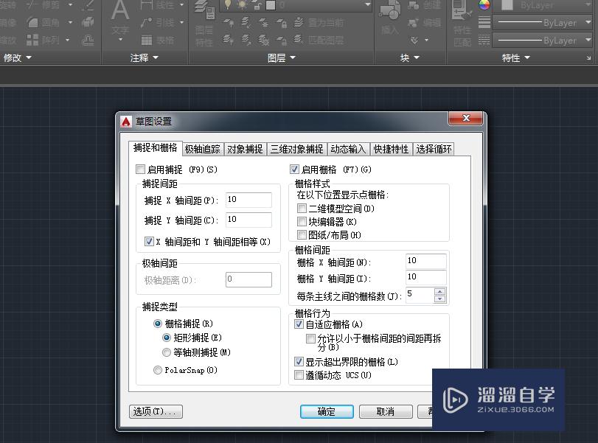Click the layer color swatch in layer dropdown
The width and height of the screenshot is (598, 443).
(x=271, y=5)
